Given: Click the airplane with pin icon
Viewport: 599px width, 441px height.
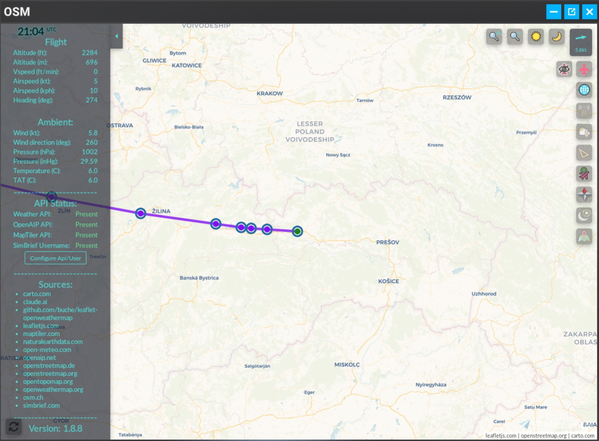Looking at the screenshot, I should pos(584,173).
